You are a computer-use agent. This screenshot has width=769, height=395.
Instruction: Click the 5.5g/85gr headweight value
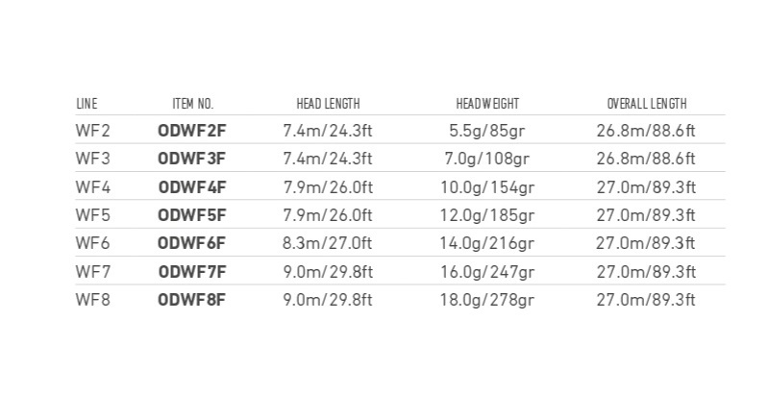pyautogui.click(x=487, y=131)
